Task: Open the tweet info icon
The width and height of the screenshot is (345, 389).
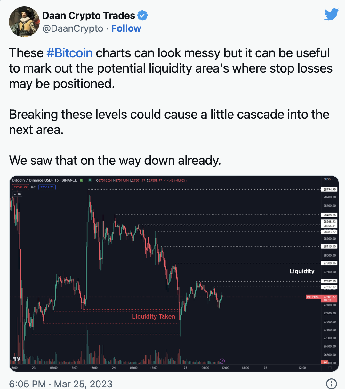Action: tap(331, 384)
